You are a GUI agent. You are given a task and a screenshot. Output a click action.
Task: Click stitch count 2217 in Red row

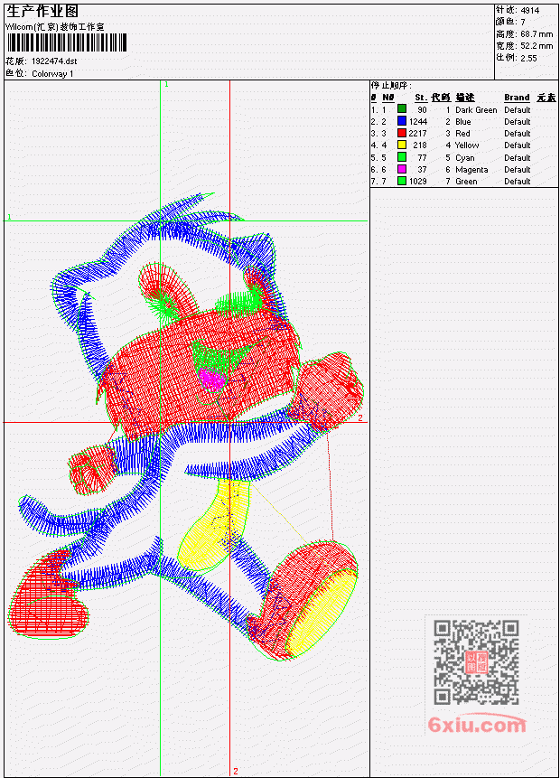click(417, 134)
